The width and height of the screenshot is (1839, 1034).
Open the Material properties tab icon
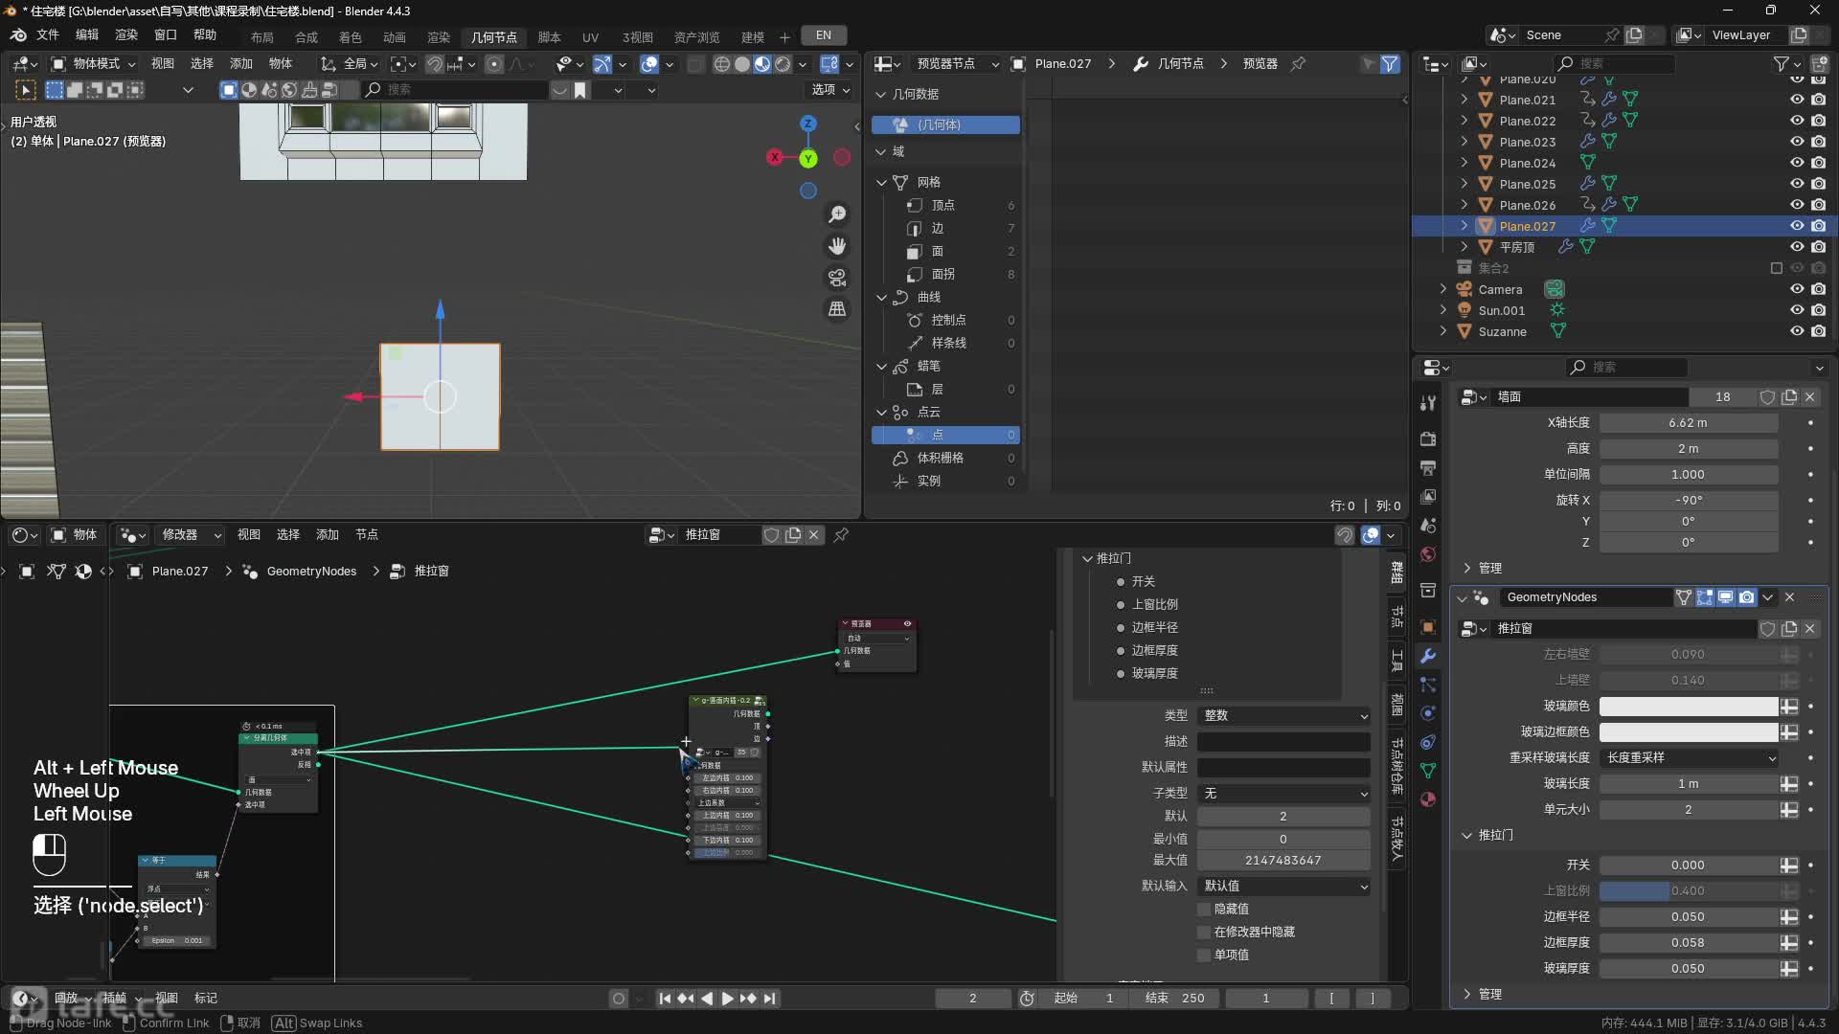pyautogui.click(x=1428, y=799)
